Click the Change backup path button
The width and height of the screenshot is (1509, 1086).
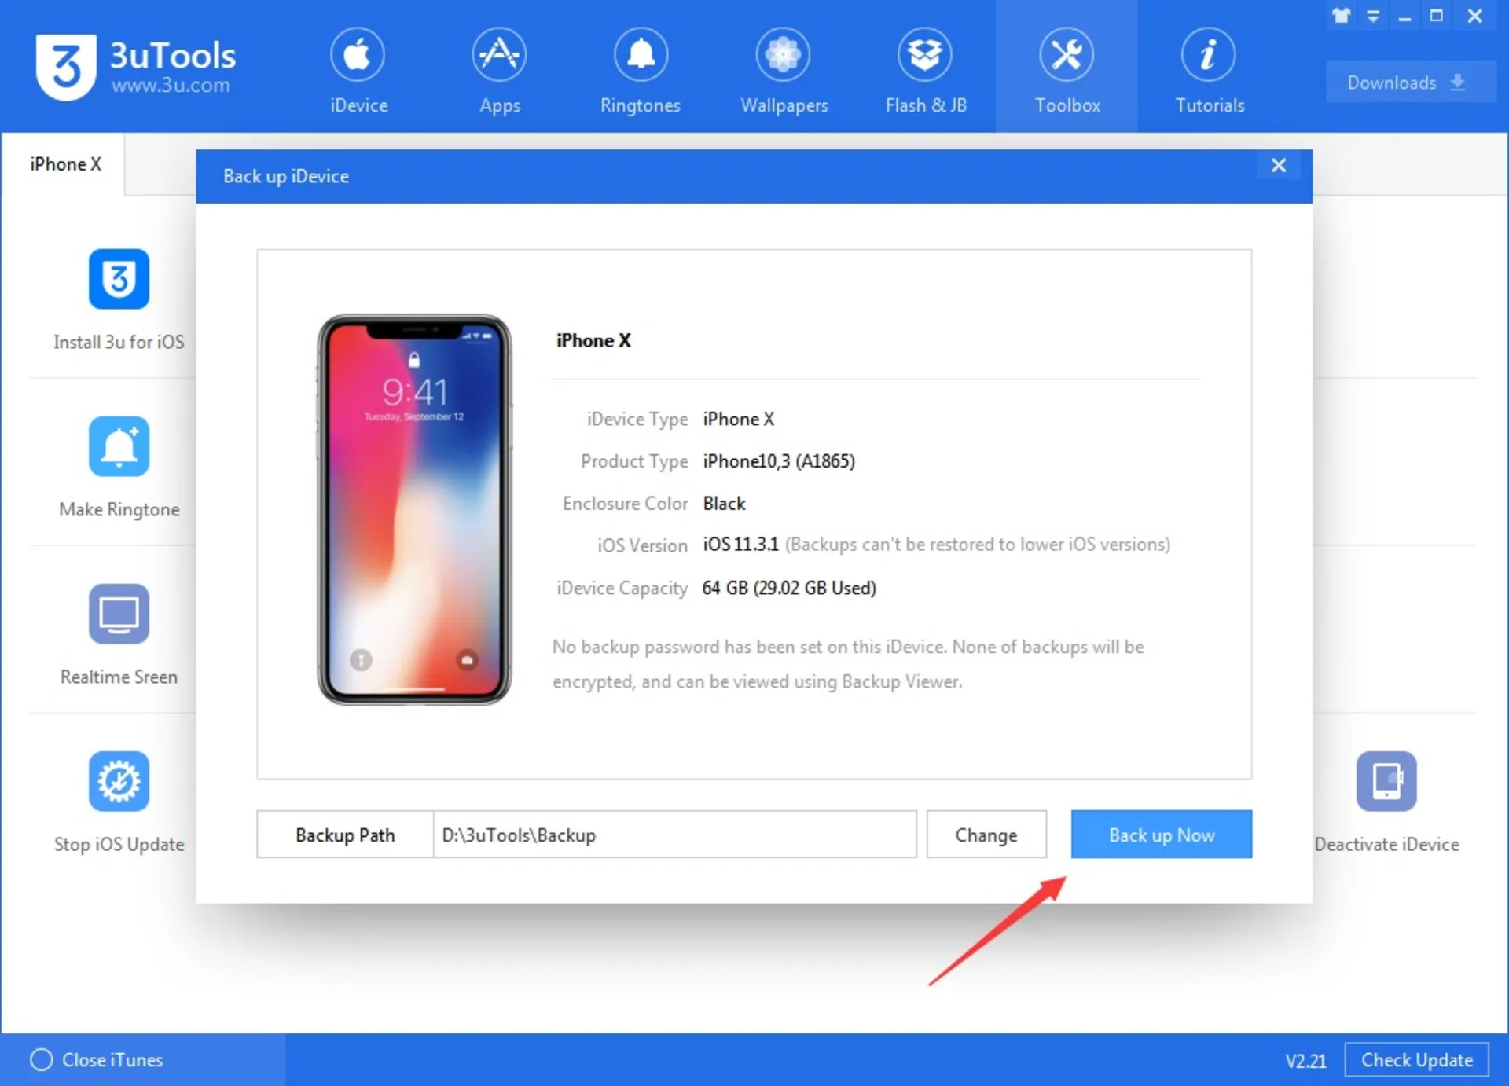988,834
